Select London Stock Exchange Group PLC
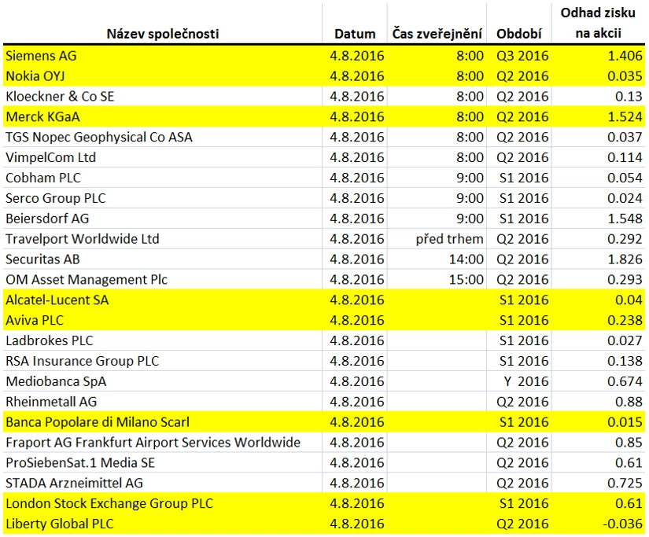This screenshot has width=649, height=537. 109,503
